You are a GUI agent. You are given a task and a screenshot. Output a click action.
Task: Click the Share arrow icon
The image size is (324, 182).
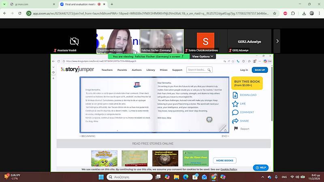pyautogui.click(x=235, y=121)
